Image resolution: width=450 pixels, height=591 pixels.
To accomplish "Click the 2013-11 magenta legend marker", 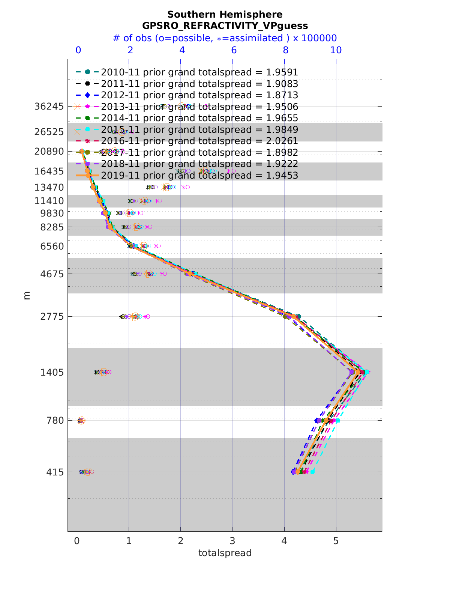I will pyautogui.click(x=87, y=107).
